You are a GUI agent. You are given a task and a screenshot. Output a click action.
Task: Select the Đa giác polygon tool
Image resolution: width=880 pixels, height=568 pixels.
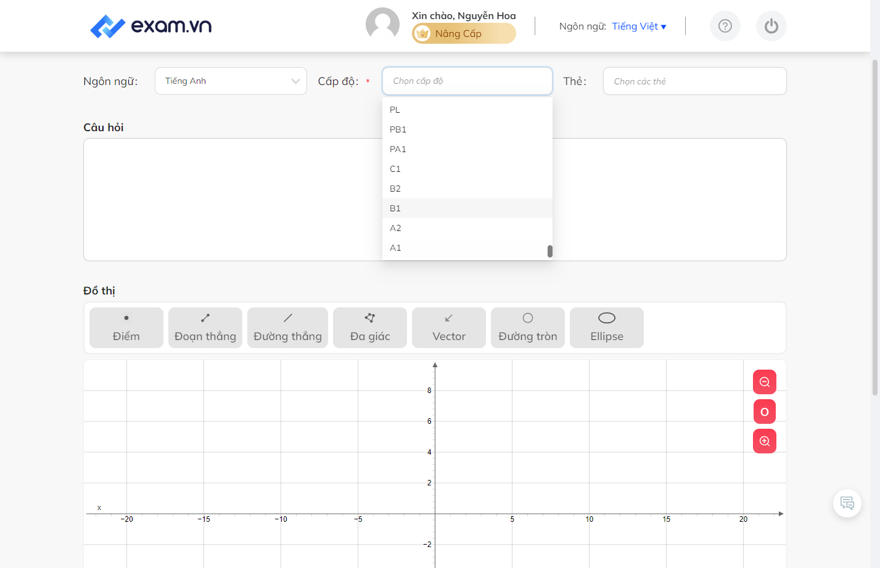(x=370, y=328)
